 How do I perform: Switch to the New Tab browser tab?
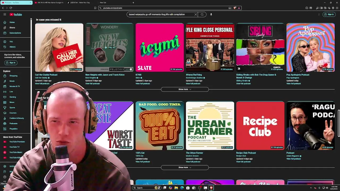point(103,3)
